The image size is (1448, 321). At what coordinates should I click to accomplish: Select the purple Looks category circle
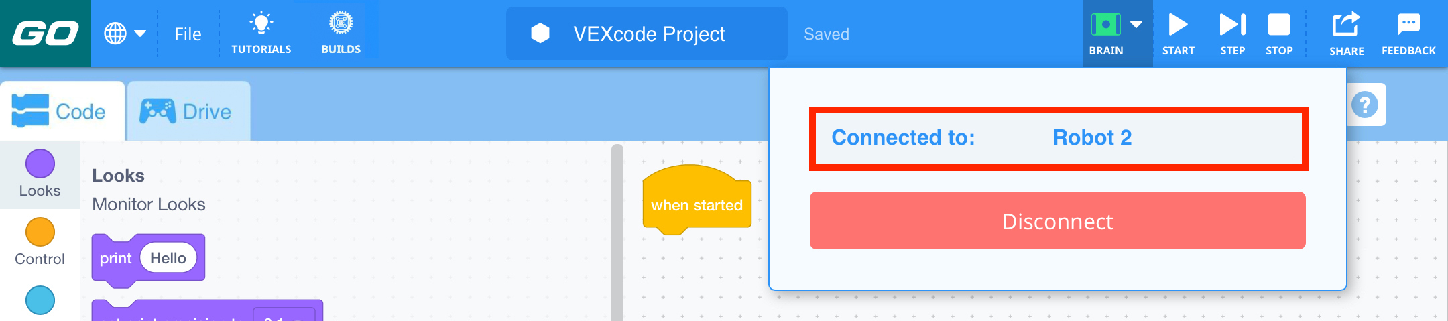tap(40, 164)
